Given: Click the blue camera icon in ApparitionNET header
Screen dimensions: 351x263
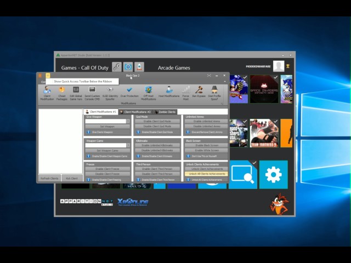Looking at the screenshot, I should point(128,67).
